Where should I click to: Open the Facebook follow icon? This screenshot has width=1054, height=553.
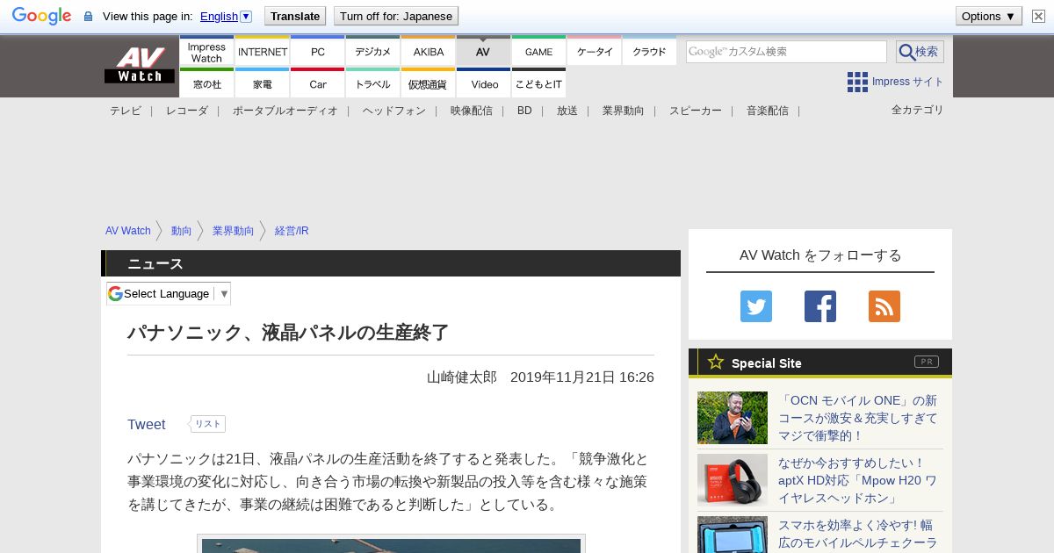820,306
